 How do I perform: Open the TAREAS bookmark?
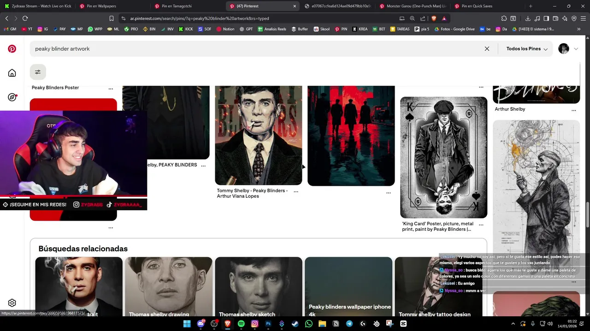click(400, 29)
